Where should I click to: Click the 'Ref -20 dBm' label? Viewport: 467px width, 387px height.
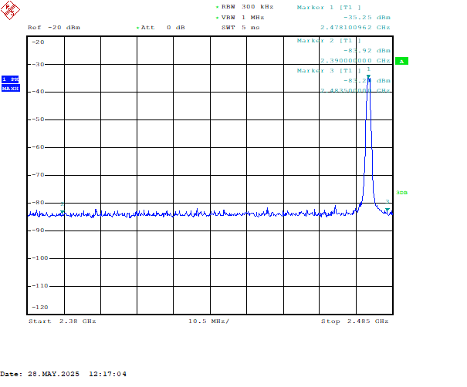[54, 27]
